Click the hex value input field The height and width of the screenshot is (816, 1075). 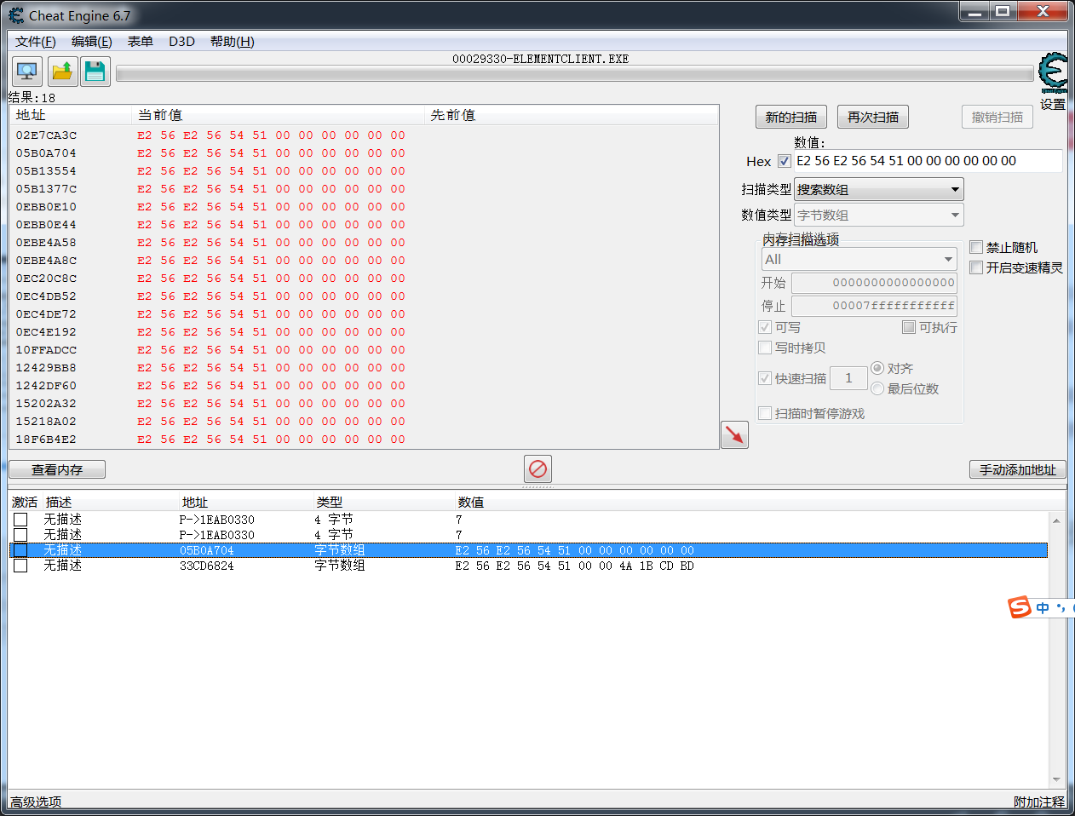928,161
